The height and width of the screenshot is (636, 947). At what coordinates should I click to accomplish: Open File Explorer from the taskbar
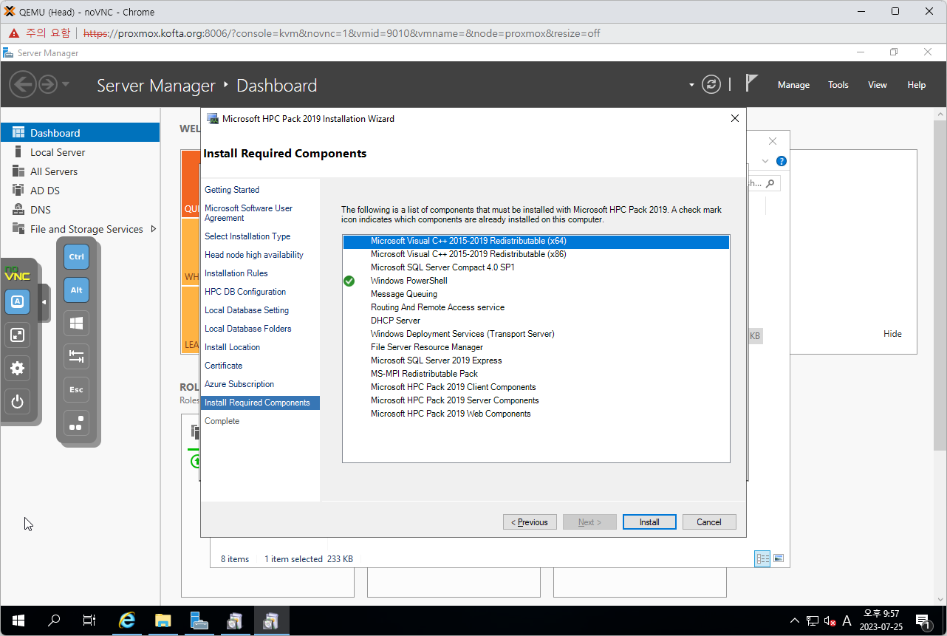(x=163, y=620)
